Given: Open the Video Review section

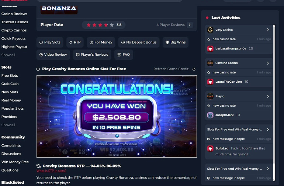Looking at the screenshot, I should click(53, 55).
